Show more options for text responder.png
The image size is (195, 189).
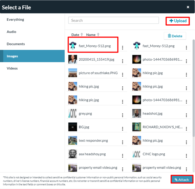click(122, 142)
